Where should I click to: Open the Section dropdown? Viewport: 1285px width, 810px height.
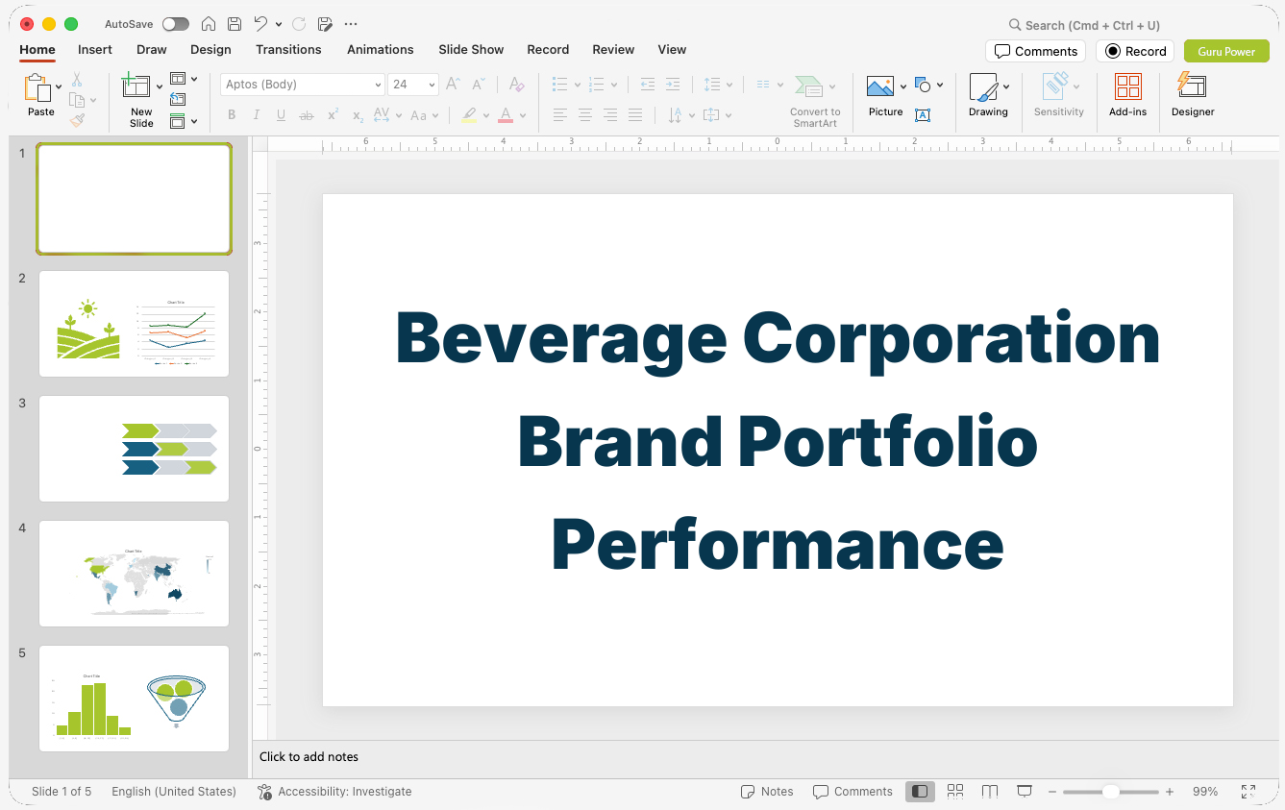tap(183, 121)
